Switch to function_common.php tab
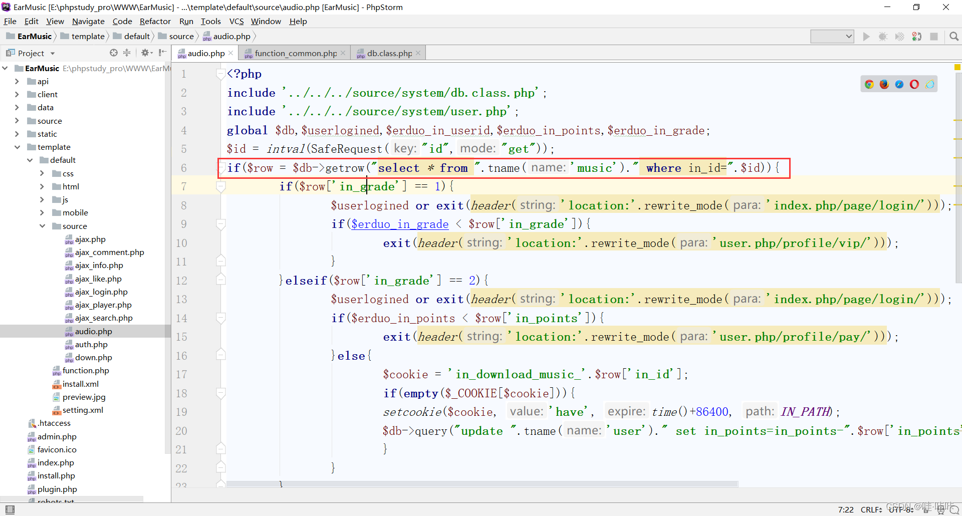The width and height of the screenshot is (962, 516). point(296,53)
